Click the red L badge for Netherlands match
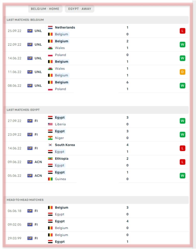This screenshot has height=249, width=196. [x=182, y=31]
